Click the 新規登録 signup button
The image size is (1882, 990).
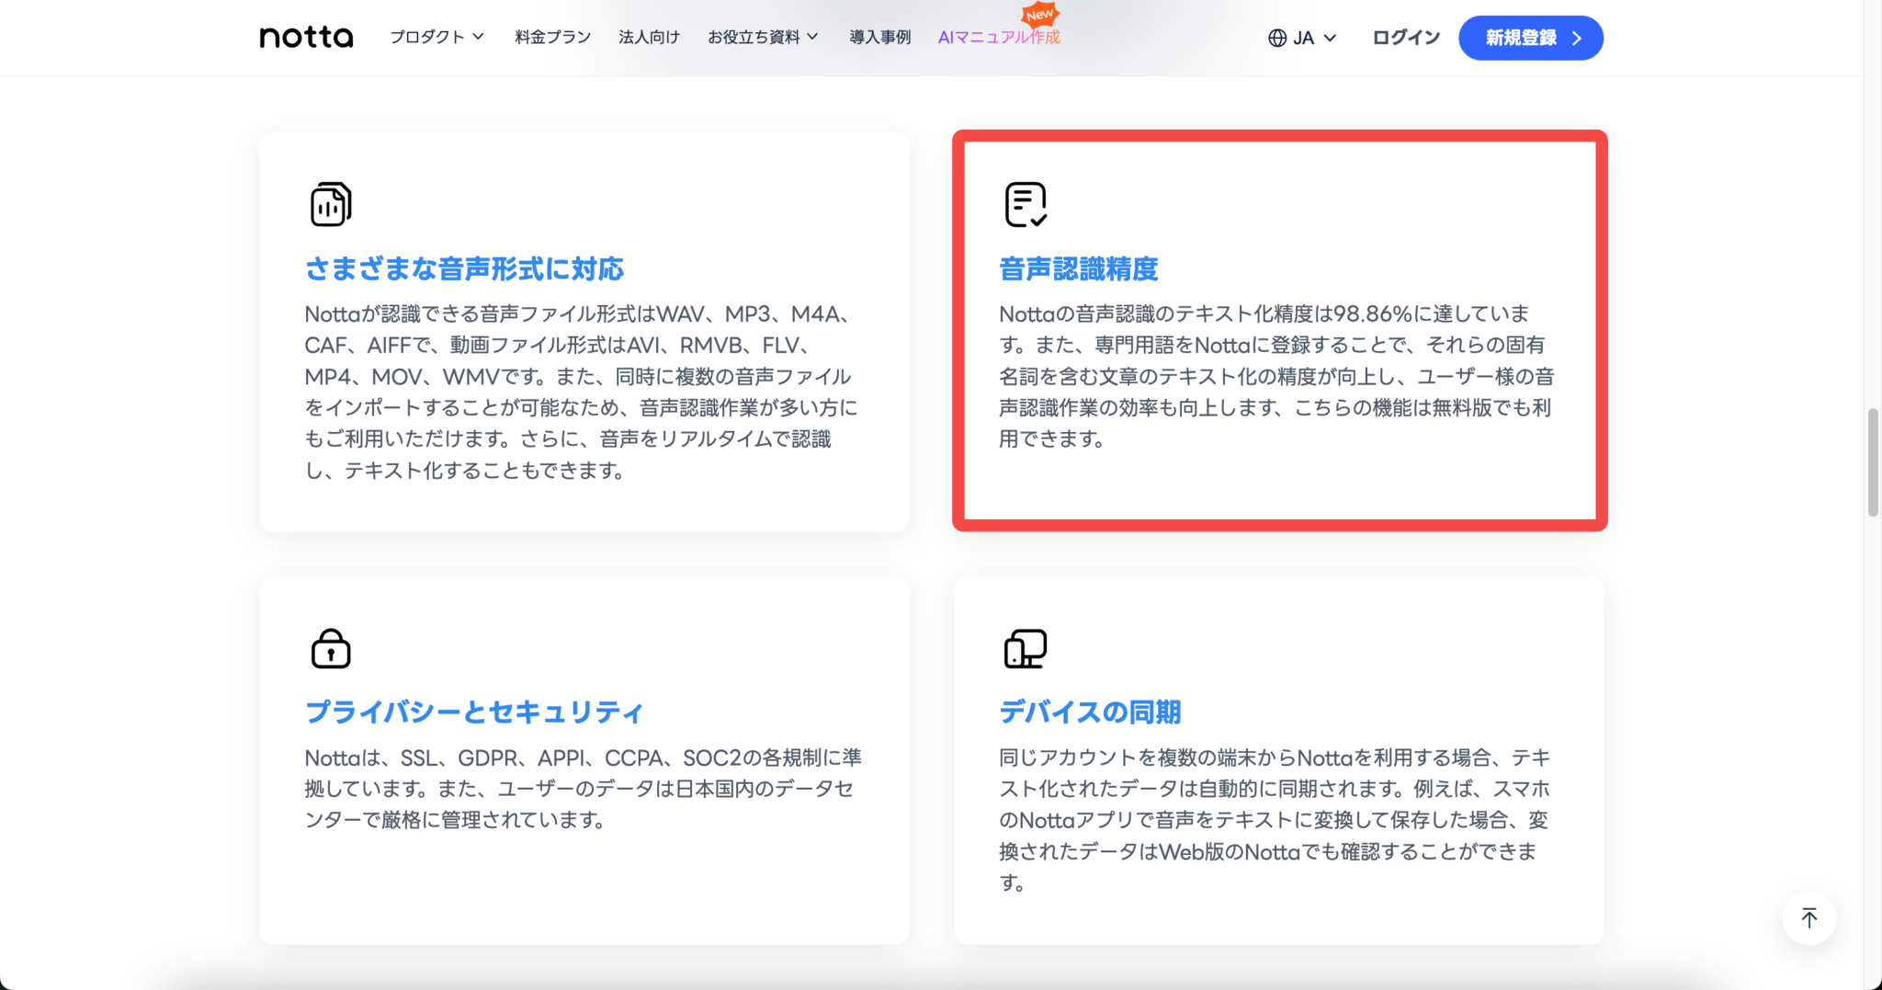pyautogui.click(x=1532, y=38)
